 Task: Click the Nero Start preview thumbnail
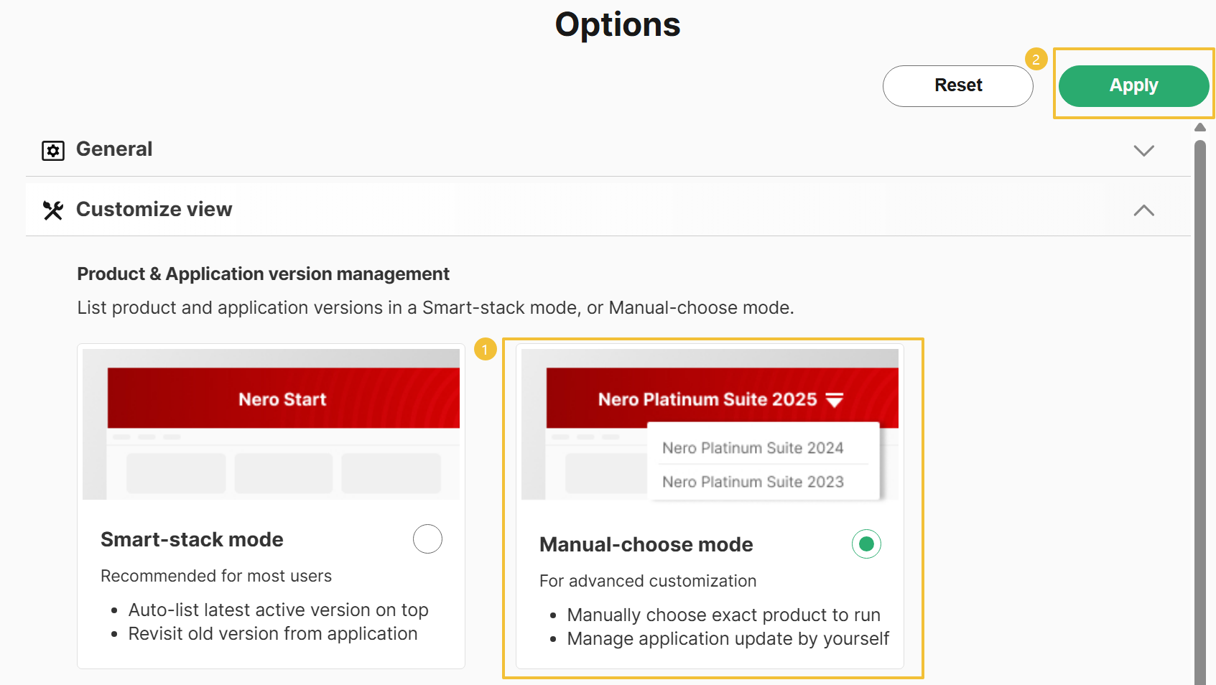tap(271, 424)
